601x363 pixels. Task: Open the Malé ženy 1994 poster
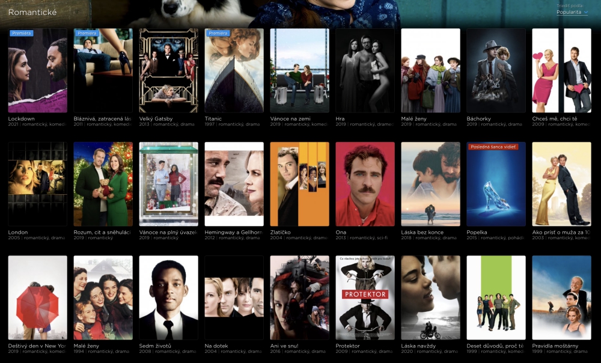[103, 298]
